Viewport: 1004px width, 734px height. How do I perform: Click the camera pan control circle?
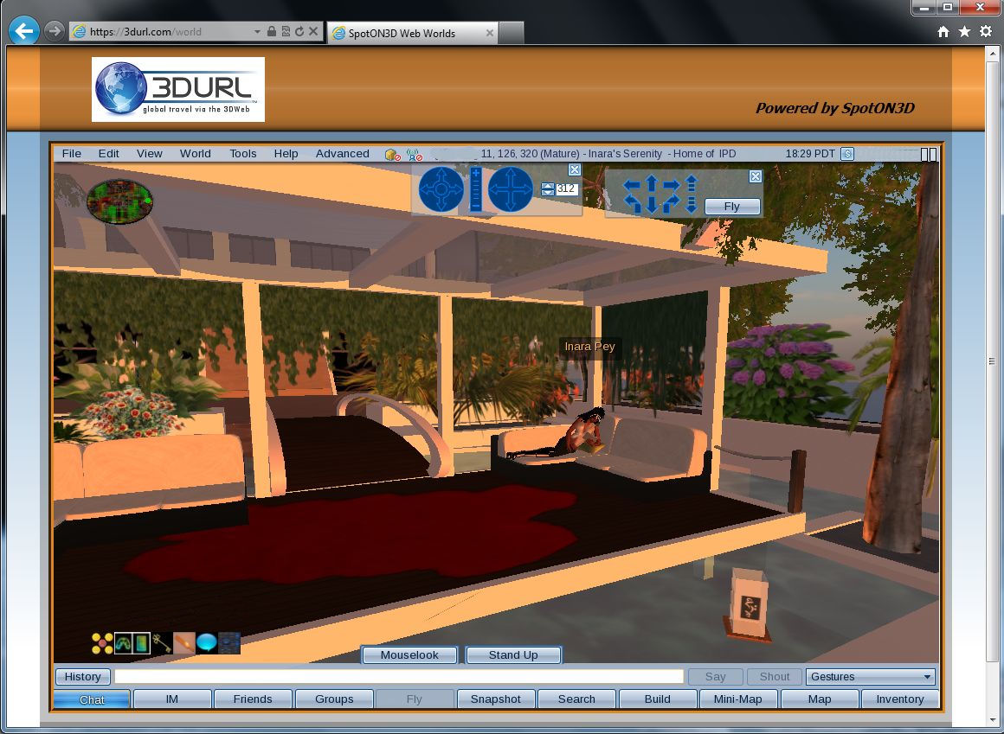click(x=511, y=189)
